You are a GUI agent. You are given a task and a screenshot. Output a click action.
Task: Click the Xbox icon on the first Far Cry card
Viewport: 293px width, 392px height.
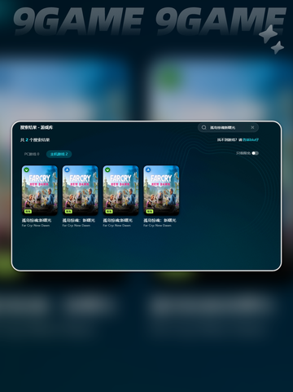tap(26, 170)
